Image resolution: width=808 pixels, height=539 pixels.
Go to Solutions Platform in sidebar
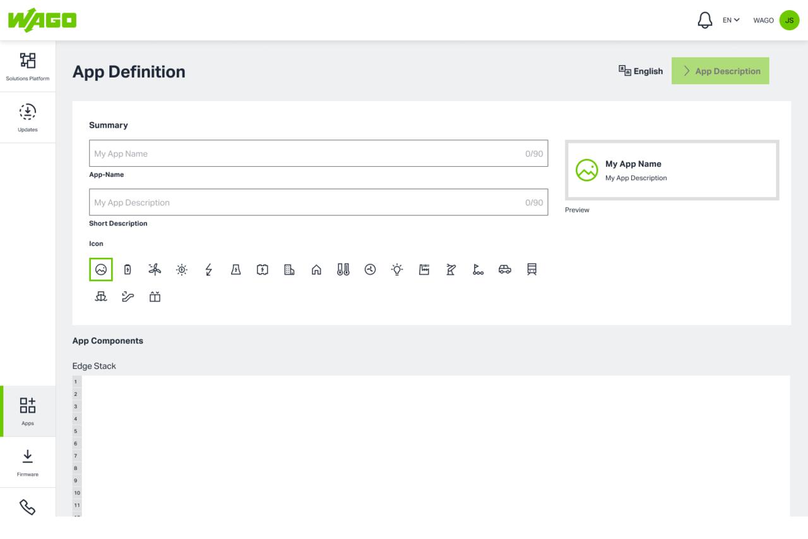pyautogui.click(x=28, y=66)
